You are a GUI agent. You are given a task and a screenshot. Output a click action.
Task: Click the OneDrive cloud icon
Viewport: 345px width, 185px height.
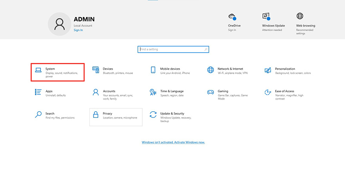tap(232, 17)
